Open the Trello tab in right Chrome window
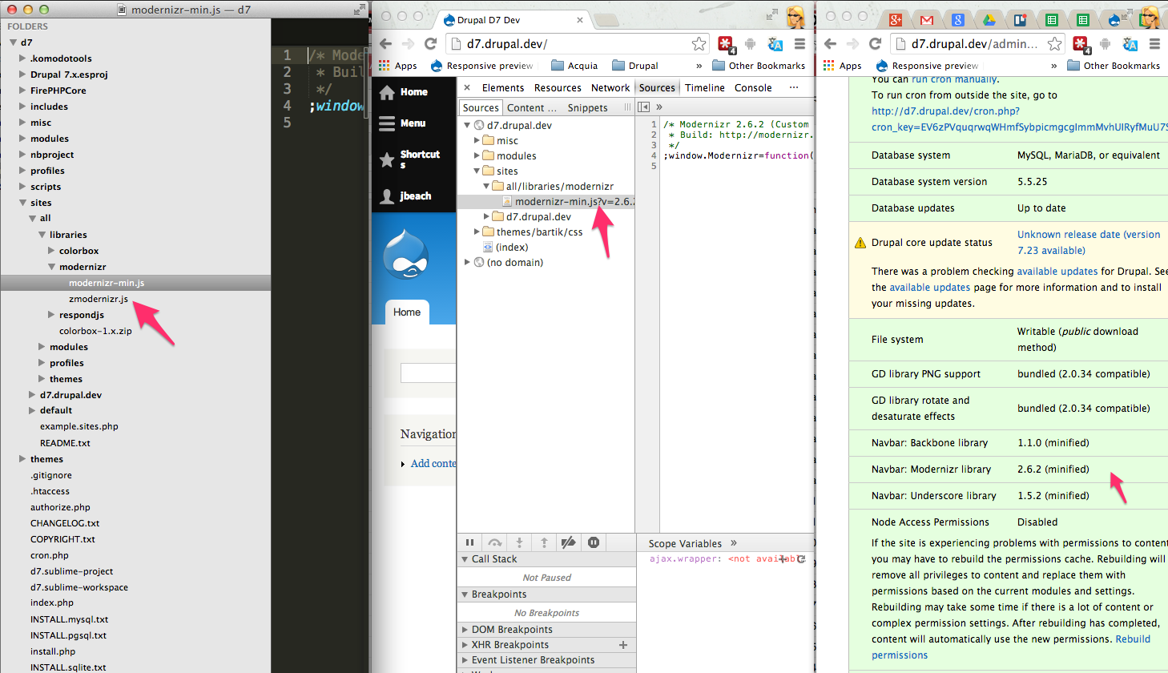Viewport: 1168px width, 673px height. click(x=1021, y=20)
